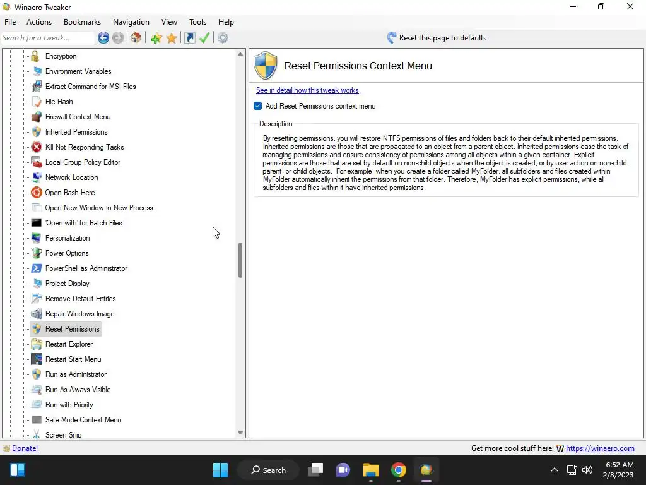The width and height of the screenshot is (646, 485).
Task: Click Reset this page to defaults
Action: click(437, 38)
